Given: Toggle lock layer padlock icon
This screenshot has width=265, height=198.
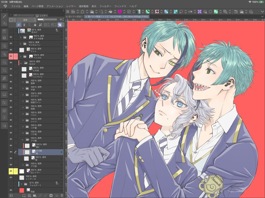Looking at the screenshot, I should tap(35, 25).
